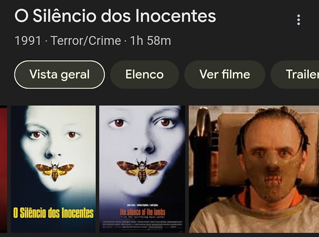
Task: Click the red "the silence of the lambs" text
Action: pos(142,212)
